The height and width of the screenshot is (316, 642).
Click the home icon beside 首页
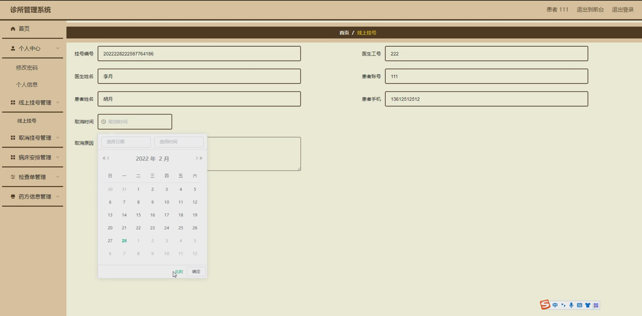(x=13, y=29)
